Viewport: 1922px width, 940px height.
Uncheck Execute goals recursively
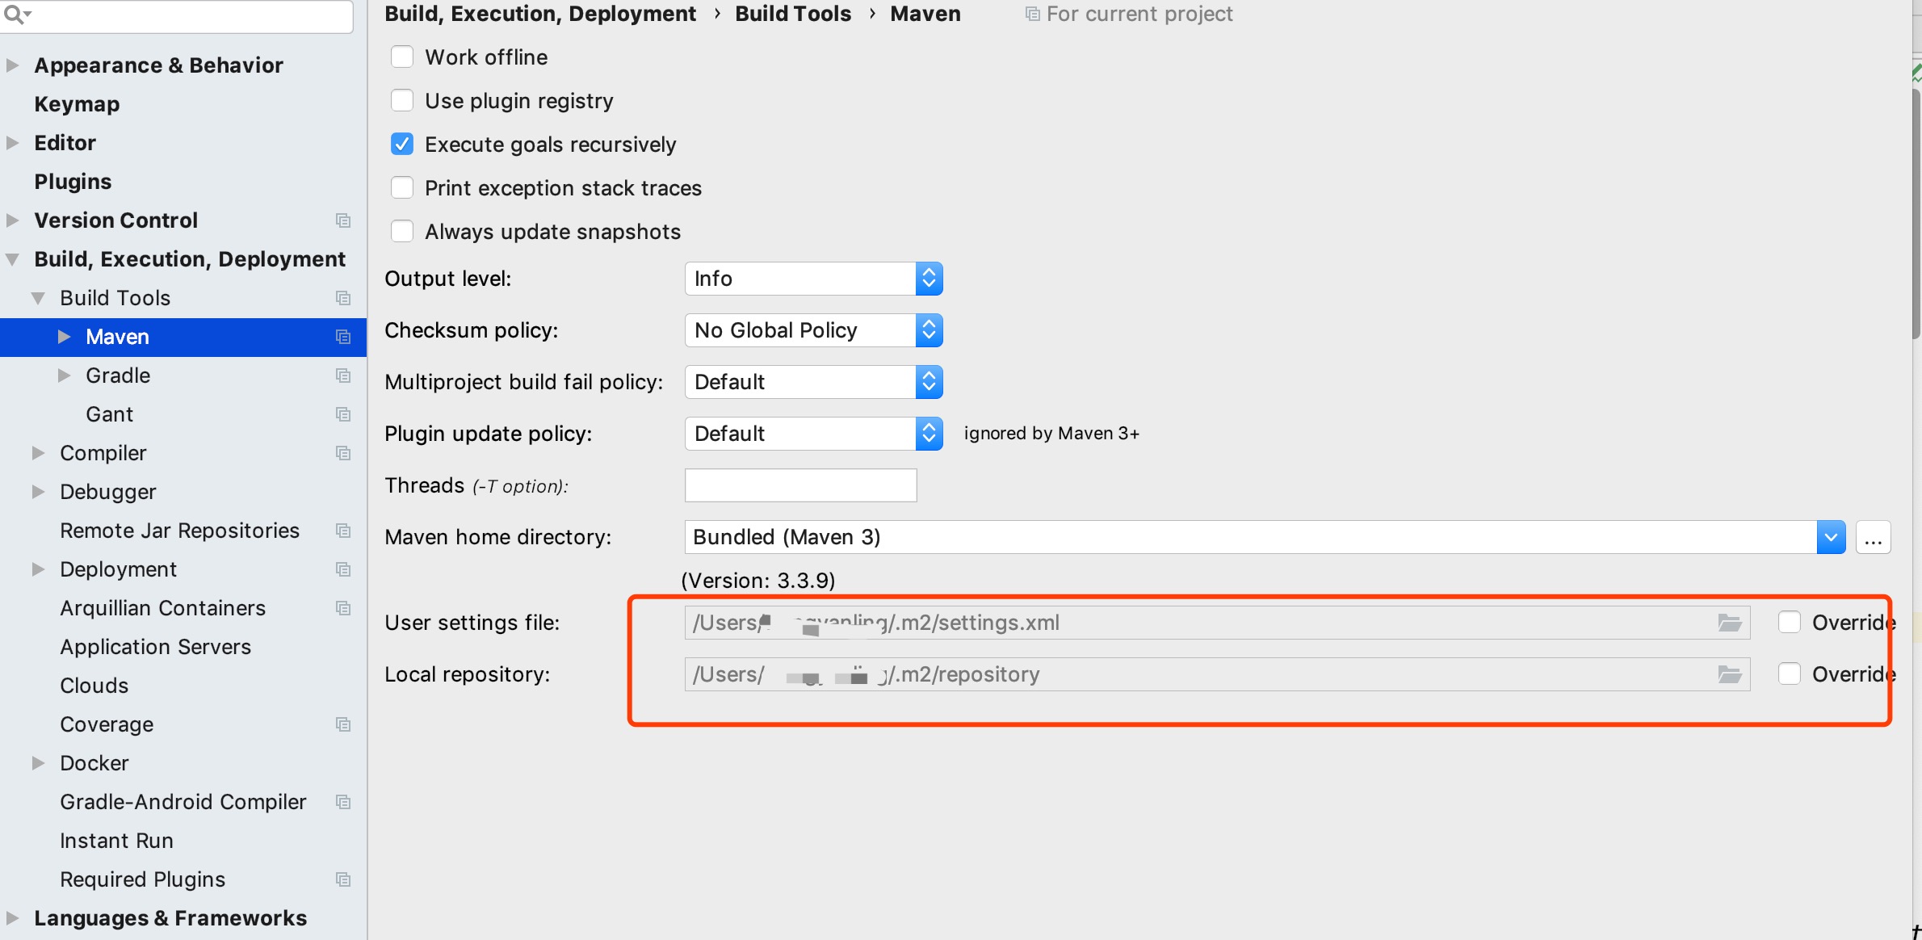click(x=402, y=145)
